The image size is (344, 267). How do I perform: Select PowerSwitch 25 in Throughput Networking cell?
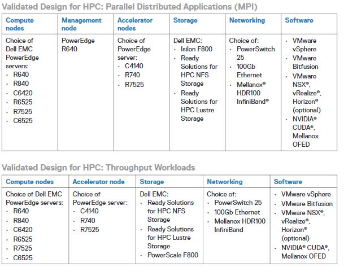coord(238,202)
